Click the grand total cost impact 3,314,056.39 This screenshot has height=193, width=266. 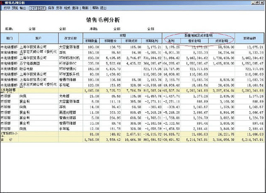[x=222, y=140]
